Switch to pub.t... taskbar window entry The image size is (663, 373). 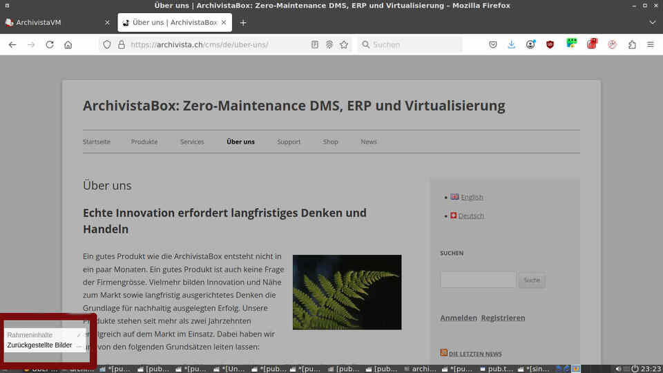coord(497,369)
